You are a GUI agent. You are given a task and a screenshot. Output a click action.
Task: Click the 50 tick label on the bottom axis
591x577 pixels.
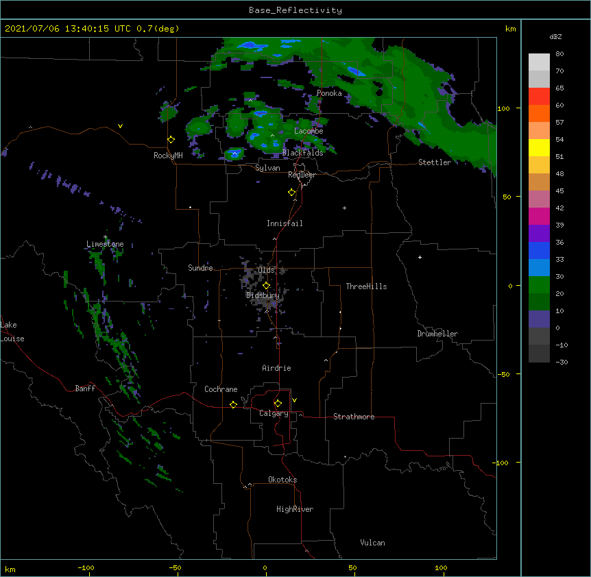(352, 567)
